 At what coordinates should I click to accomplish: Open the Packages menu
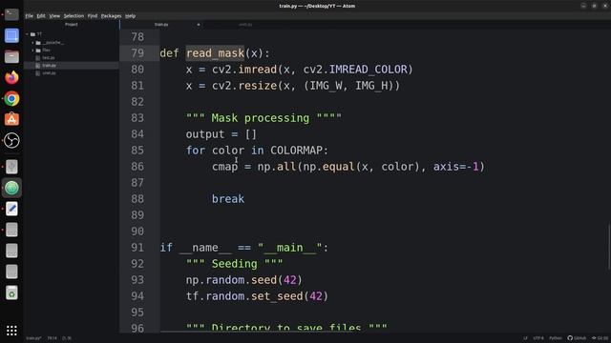(111, 16)
